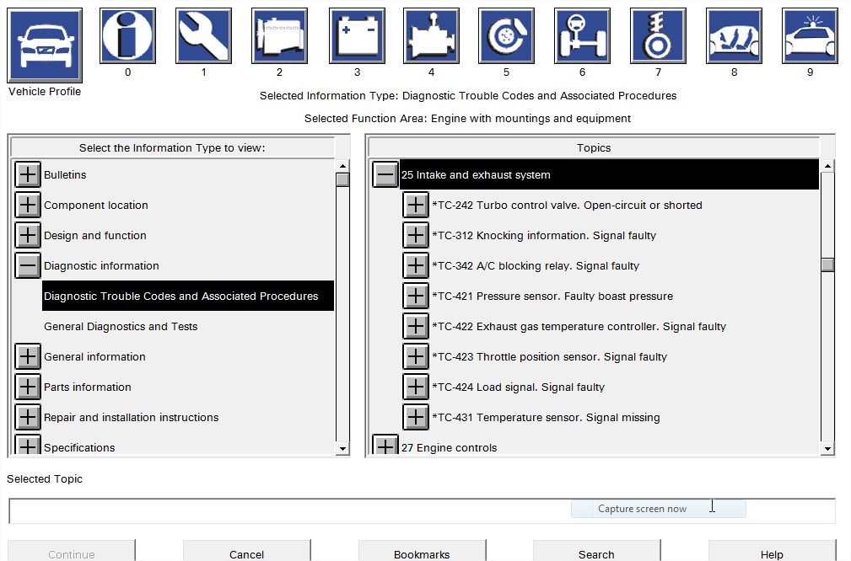Select TC-242 Turbo control valve text
This screenshot has height=561, width=851.
pos(567,205)
